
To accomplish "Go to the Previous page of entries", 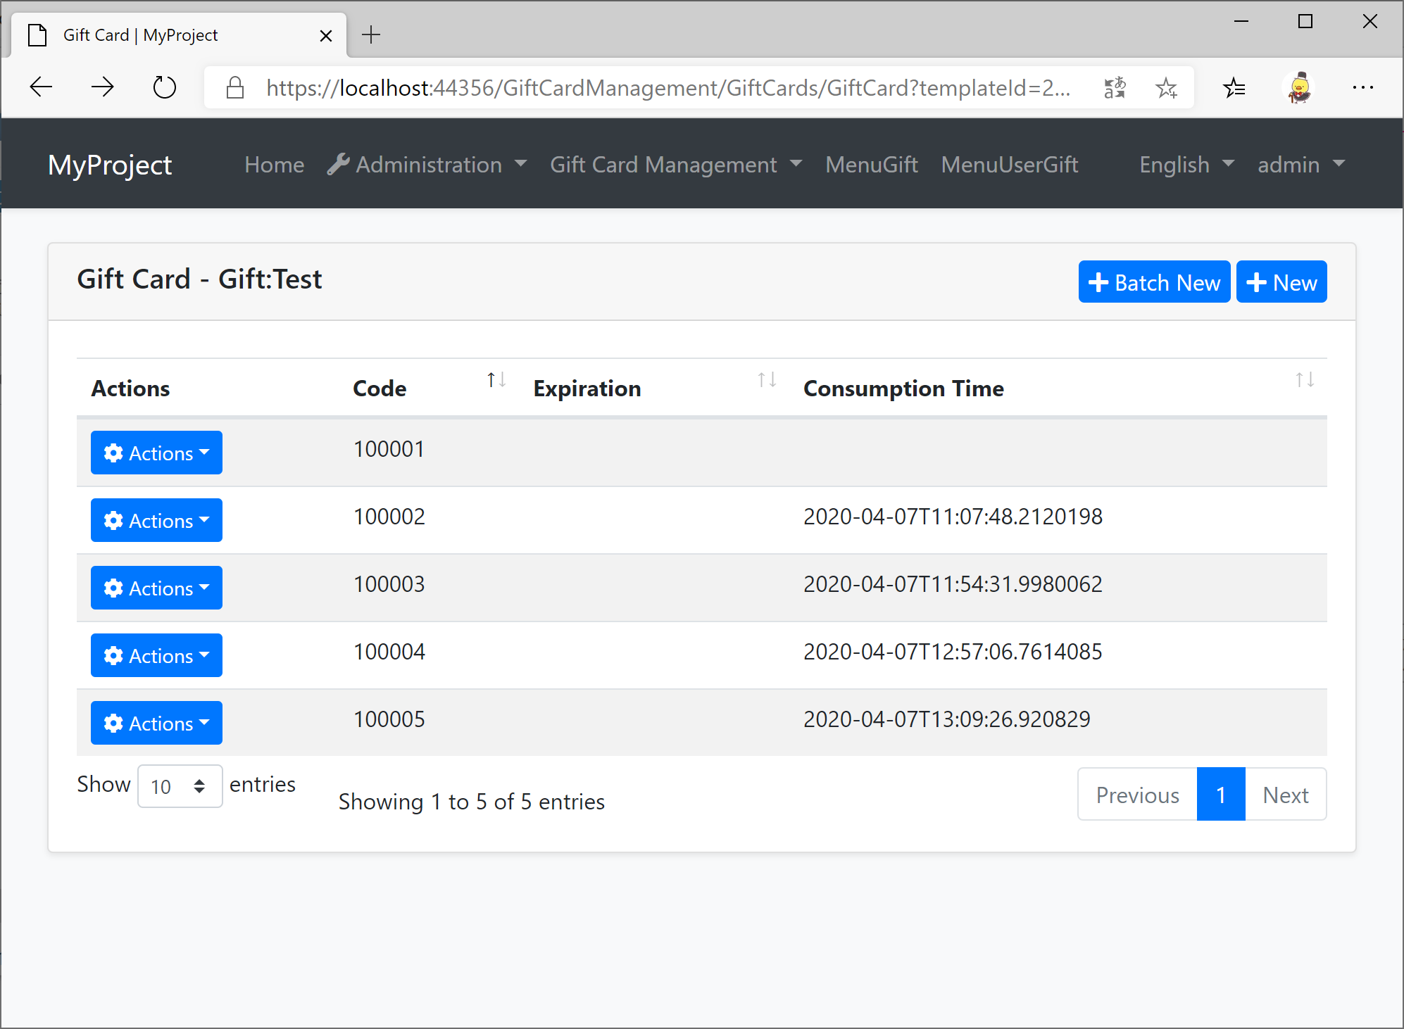I will pos(1137,795).
